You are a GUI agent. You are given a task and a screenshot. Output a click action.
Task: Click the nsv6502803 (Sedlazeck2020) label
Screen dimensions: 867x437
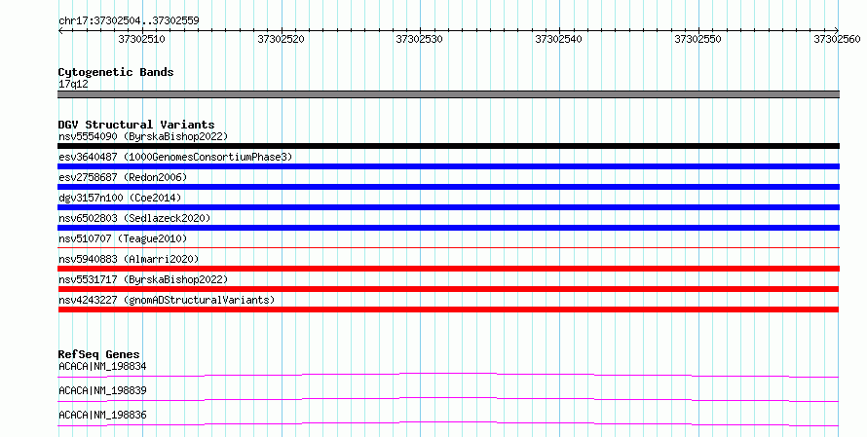tap(134, 218)
